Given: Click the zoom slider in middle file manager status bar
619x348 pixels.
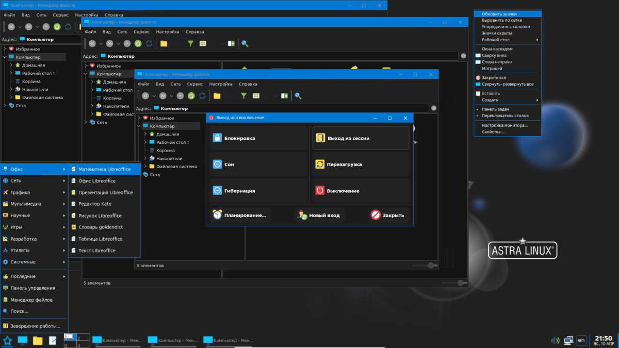Looking at the screenshot, I should click(x=454, y=283).
